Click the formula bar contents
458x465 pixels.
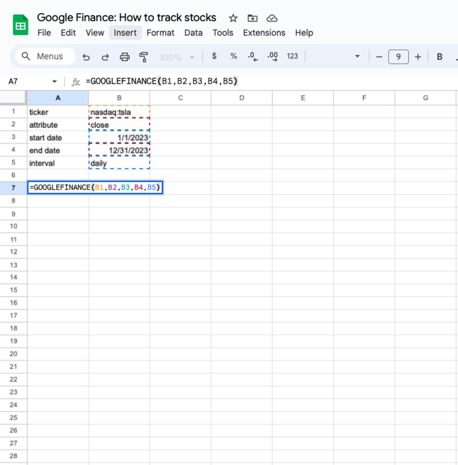[161, 81]
